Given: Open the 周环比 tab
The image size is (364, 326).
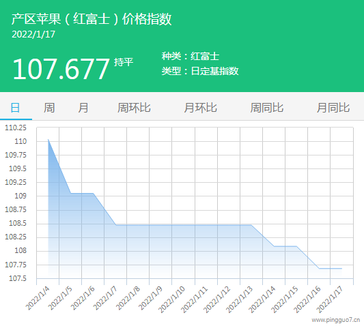Looking at the screenshot, I should tap(134, 108).
